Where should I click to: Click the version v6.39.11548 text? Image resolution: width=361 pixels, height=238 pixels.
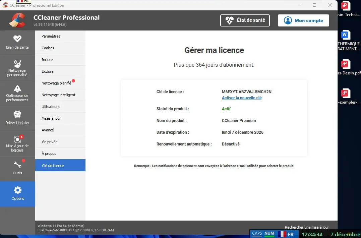pos(50,24)
